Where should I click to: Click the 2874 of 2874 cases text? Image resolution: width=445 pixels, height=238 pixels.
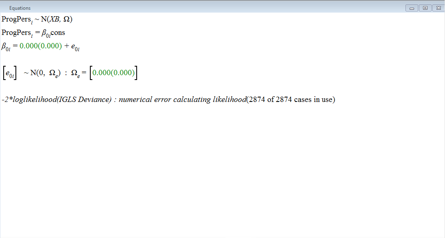coord(290,100)
